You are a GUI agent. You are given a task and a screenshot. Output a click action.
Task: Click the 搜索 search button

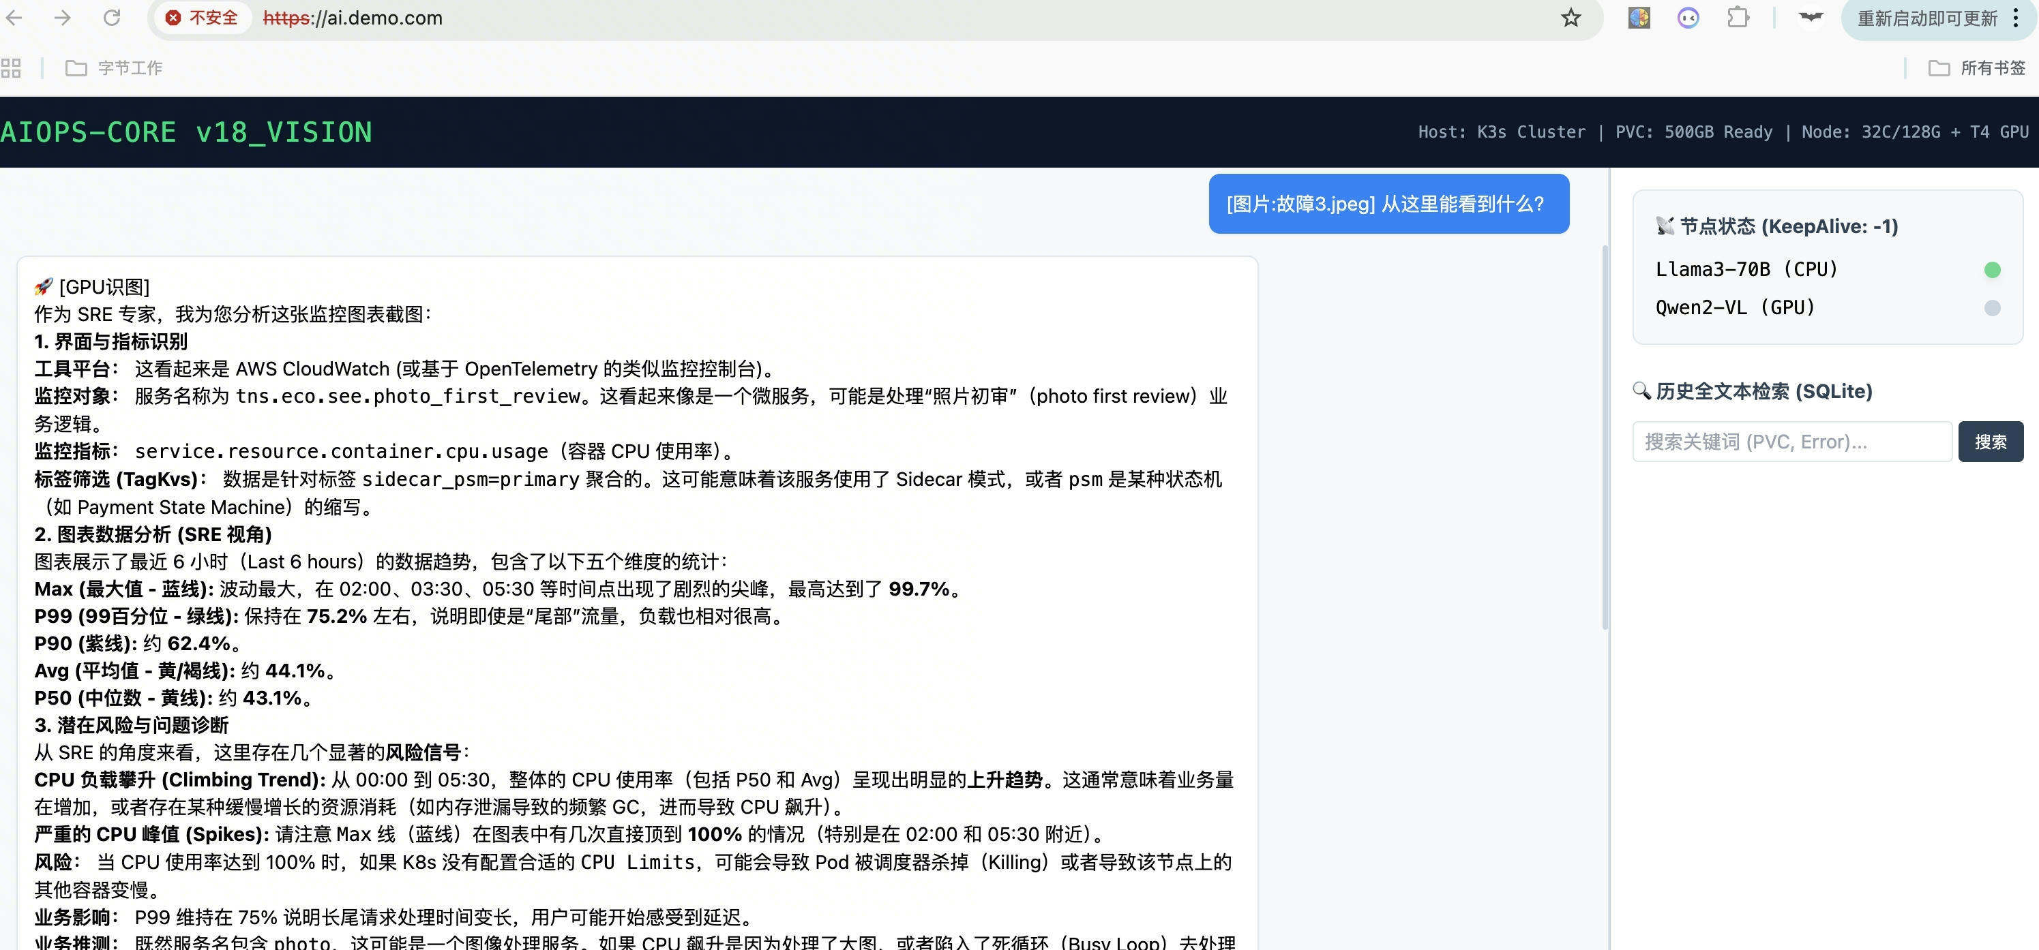pyautogui.click(x=1990, y=442)
